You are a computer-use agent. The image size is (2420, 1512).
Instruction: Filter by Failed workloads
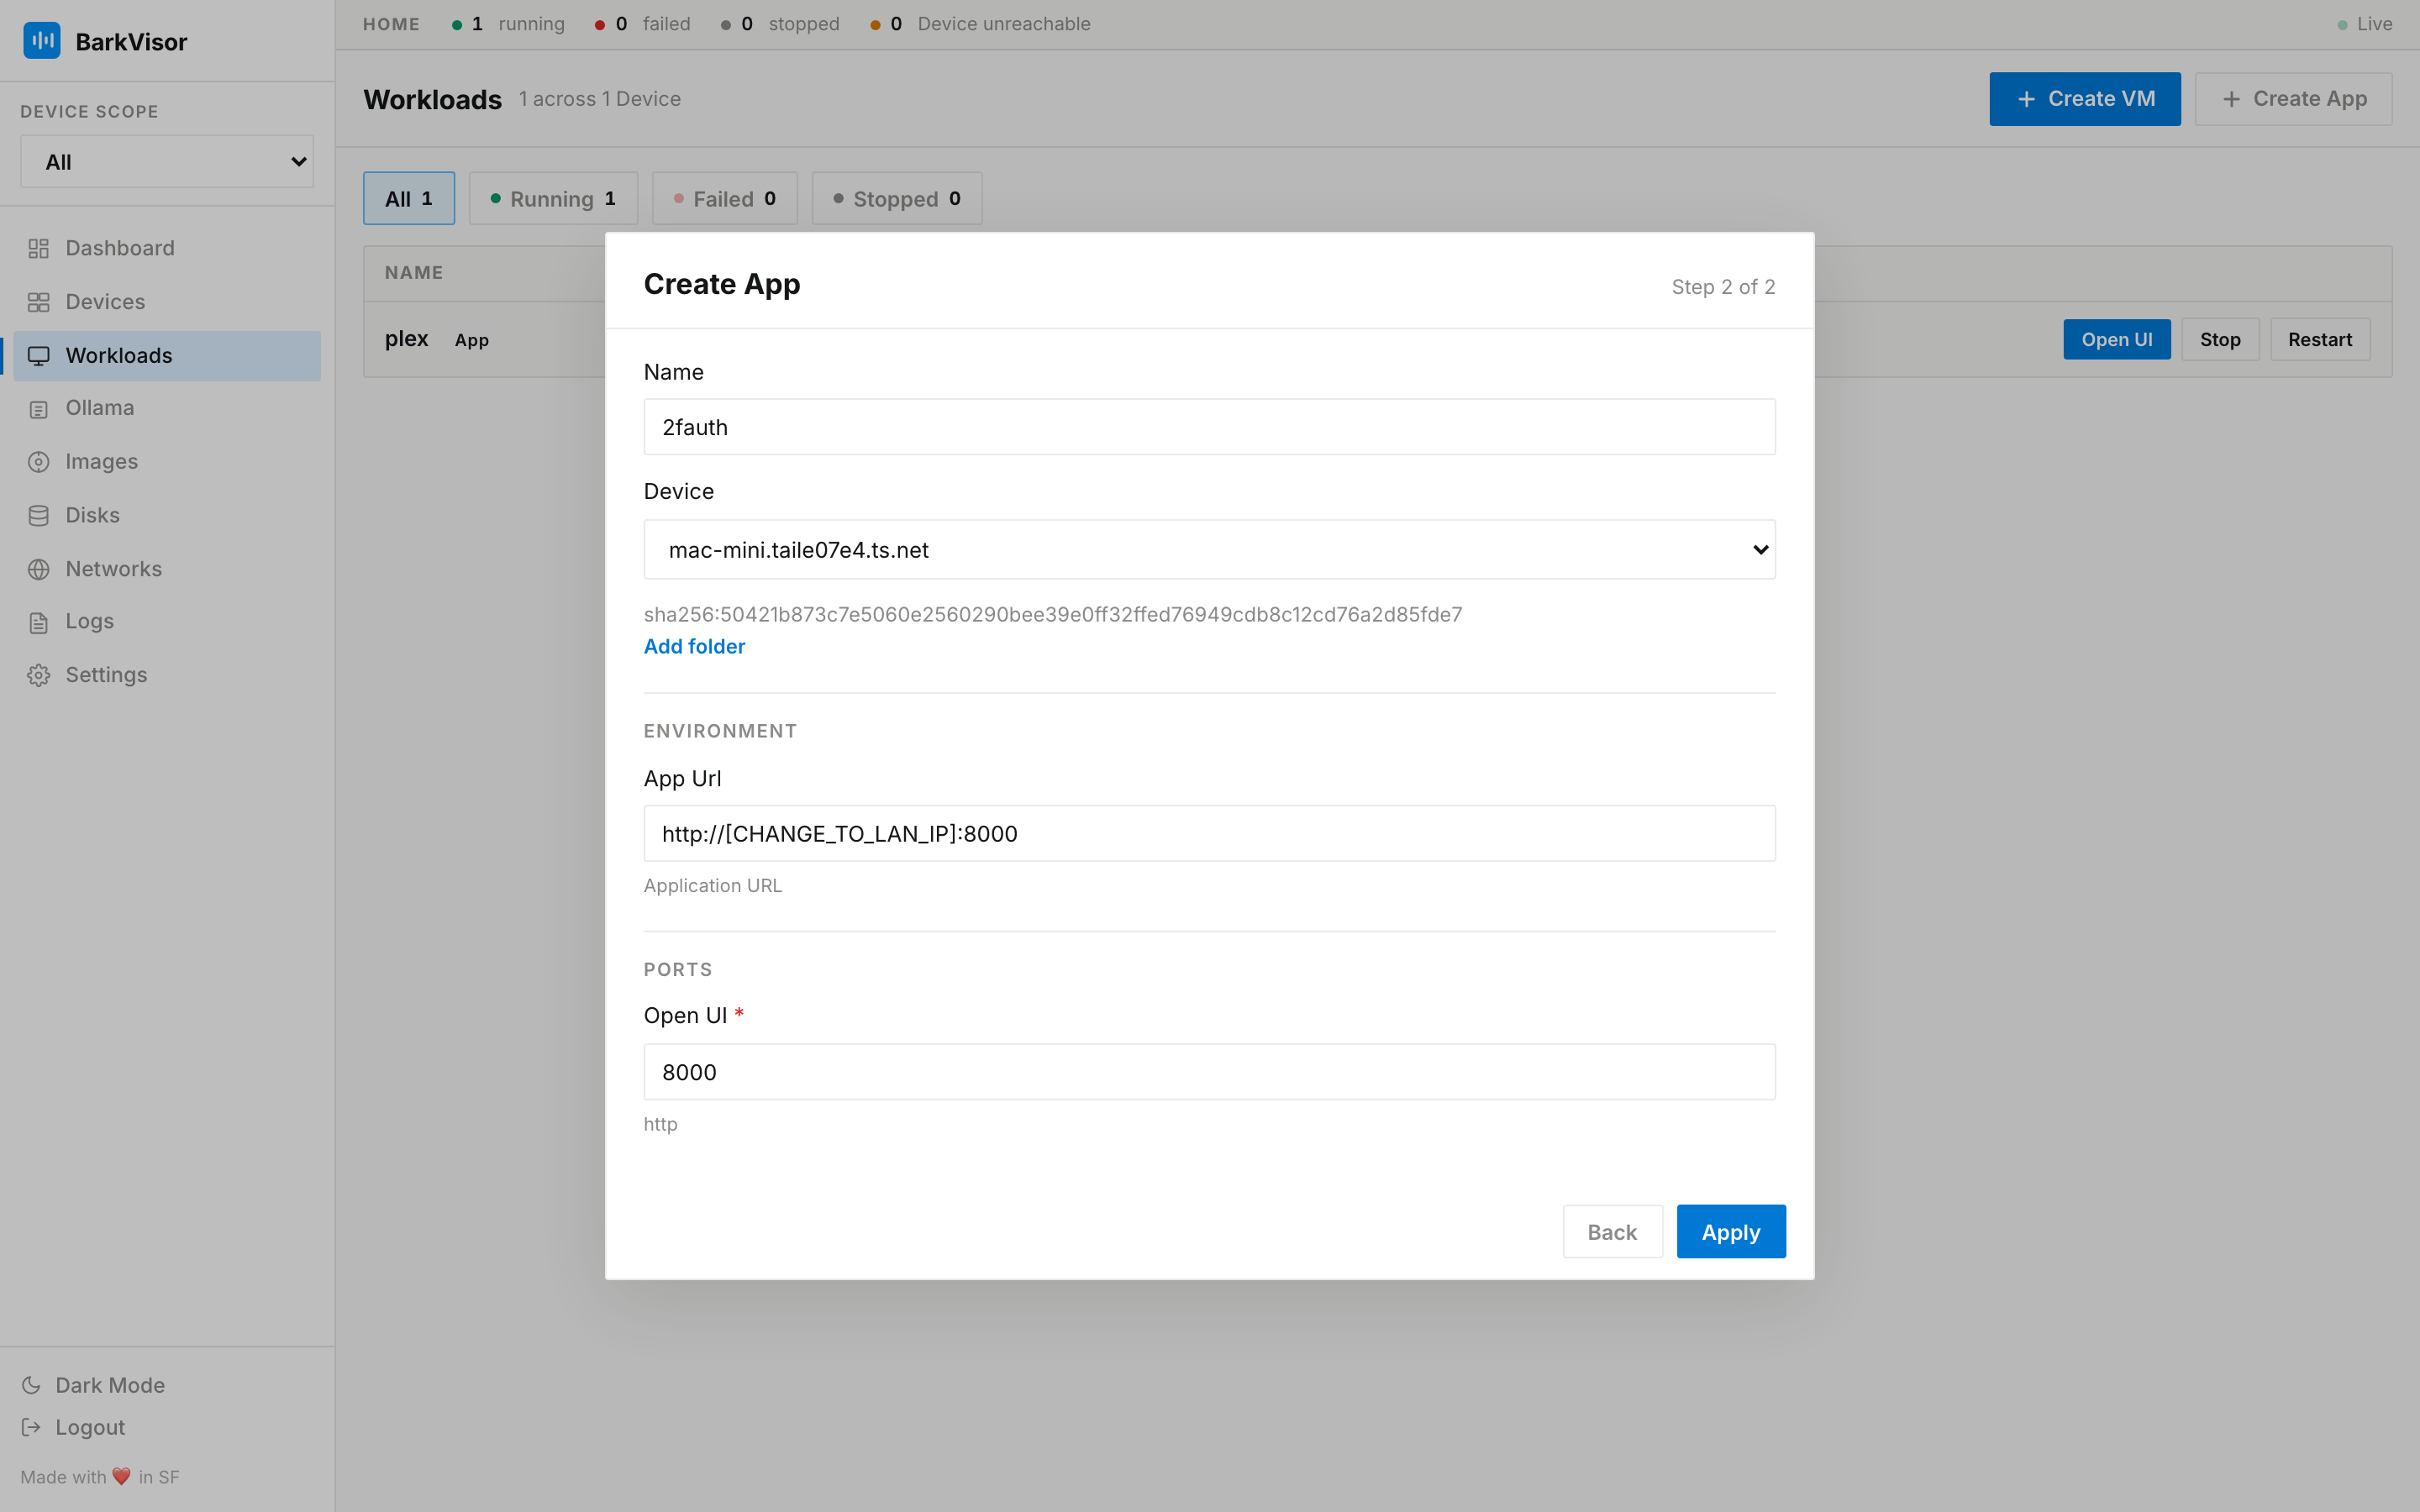[x=724, y=198]
